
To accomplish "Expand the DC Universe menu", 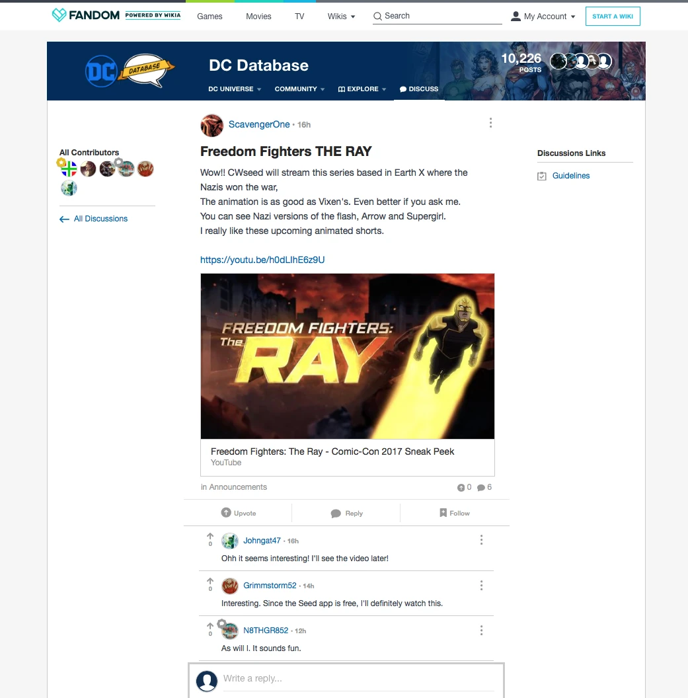I will click(x=235, y=89).
